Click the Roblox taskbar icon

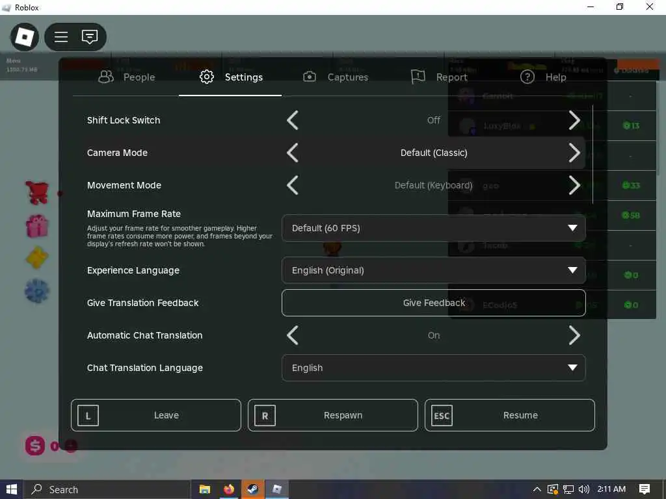(x=277, y=489)
